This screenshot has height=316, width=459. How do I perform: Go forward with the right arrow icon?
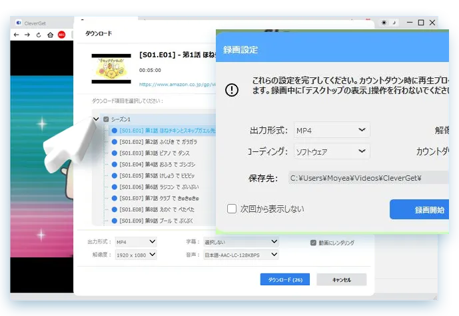(27, 35)
